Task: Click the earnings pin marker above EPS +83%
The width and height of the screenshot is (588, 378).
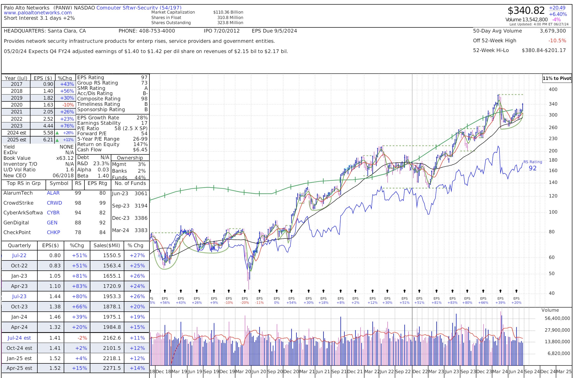Action: click(x=452, y=291)
